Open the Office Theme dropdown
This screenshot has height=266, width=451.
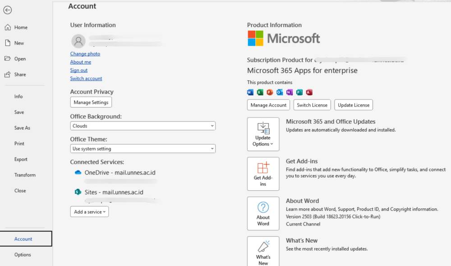pos(143,149)
